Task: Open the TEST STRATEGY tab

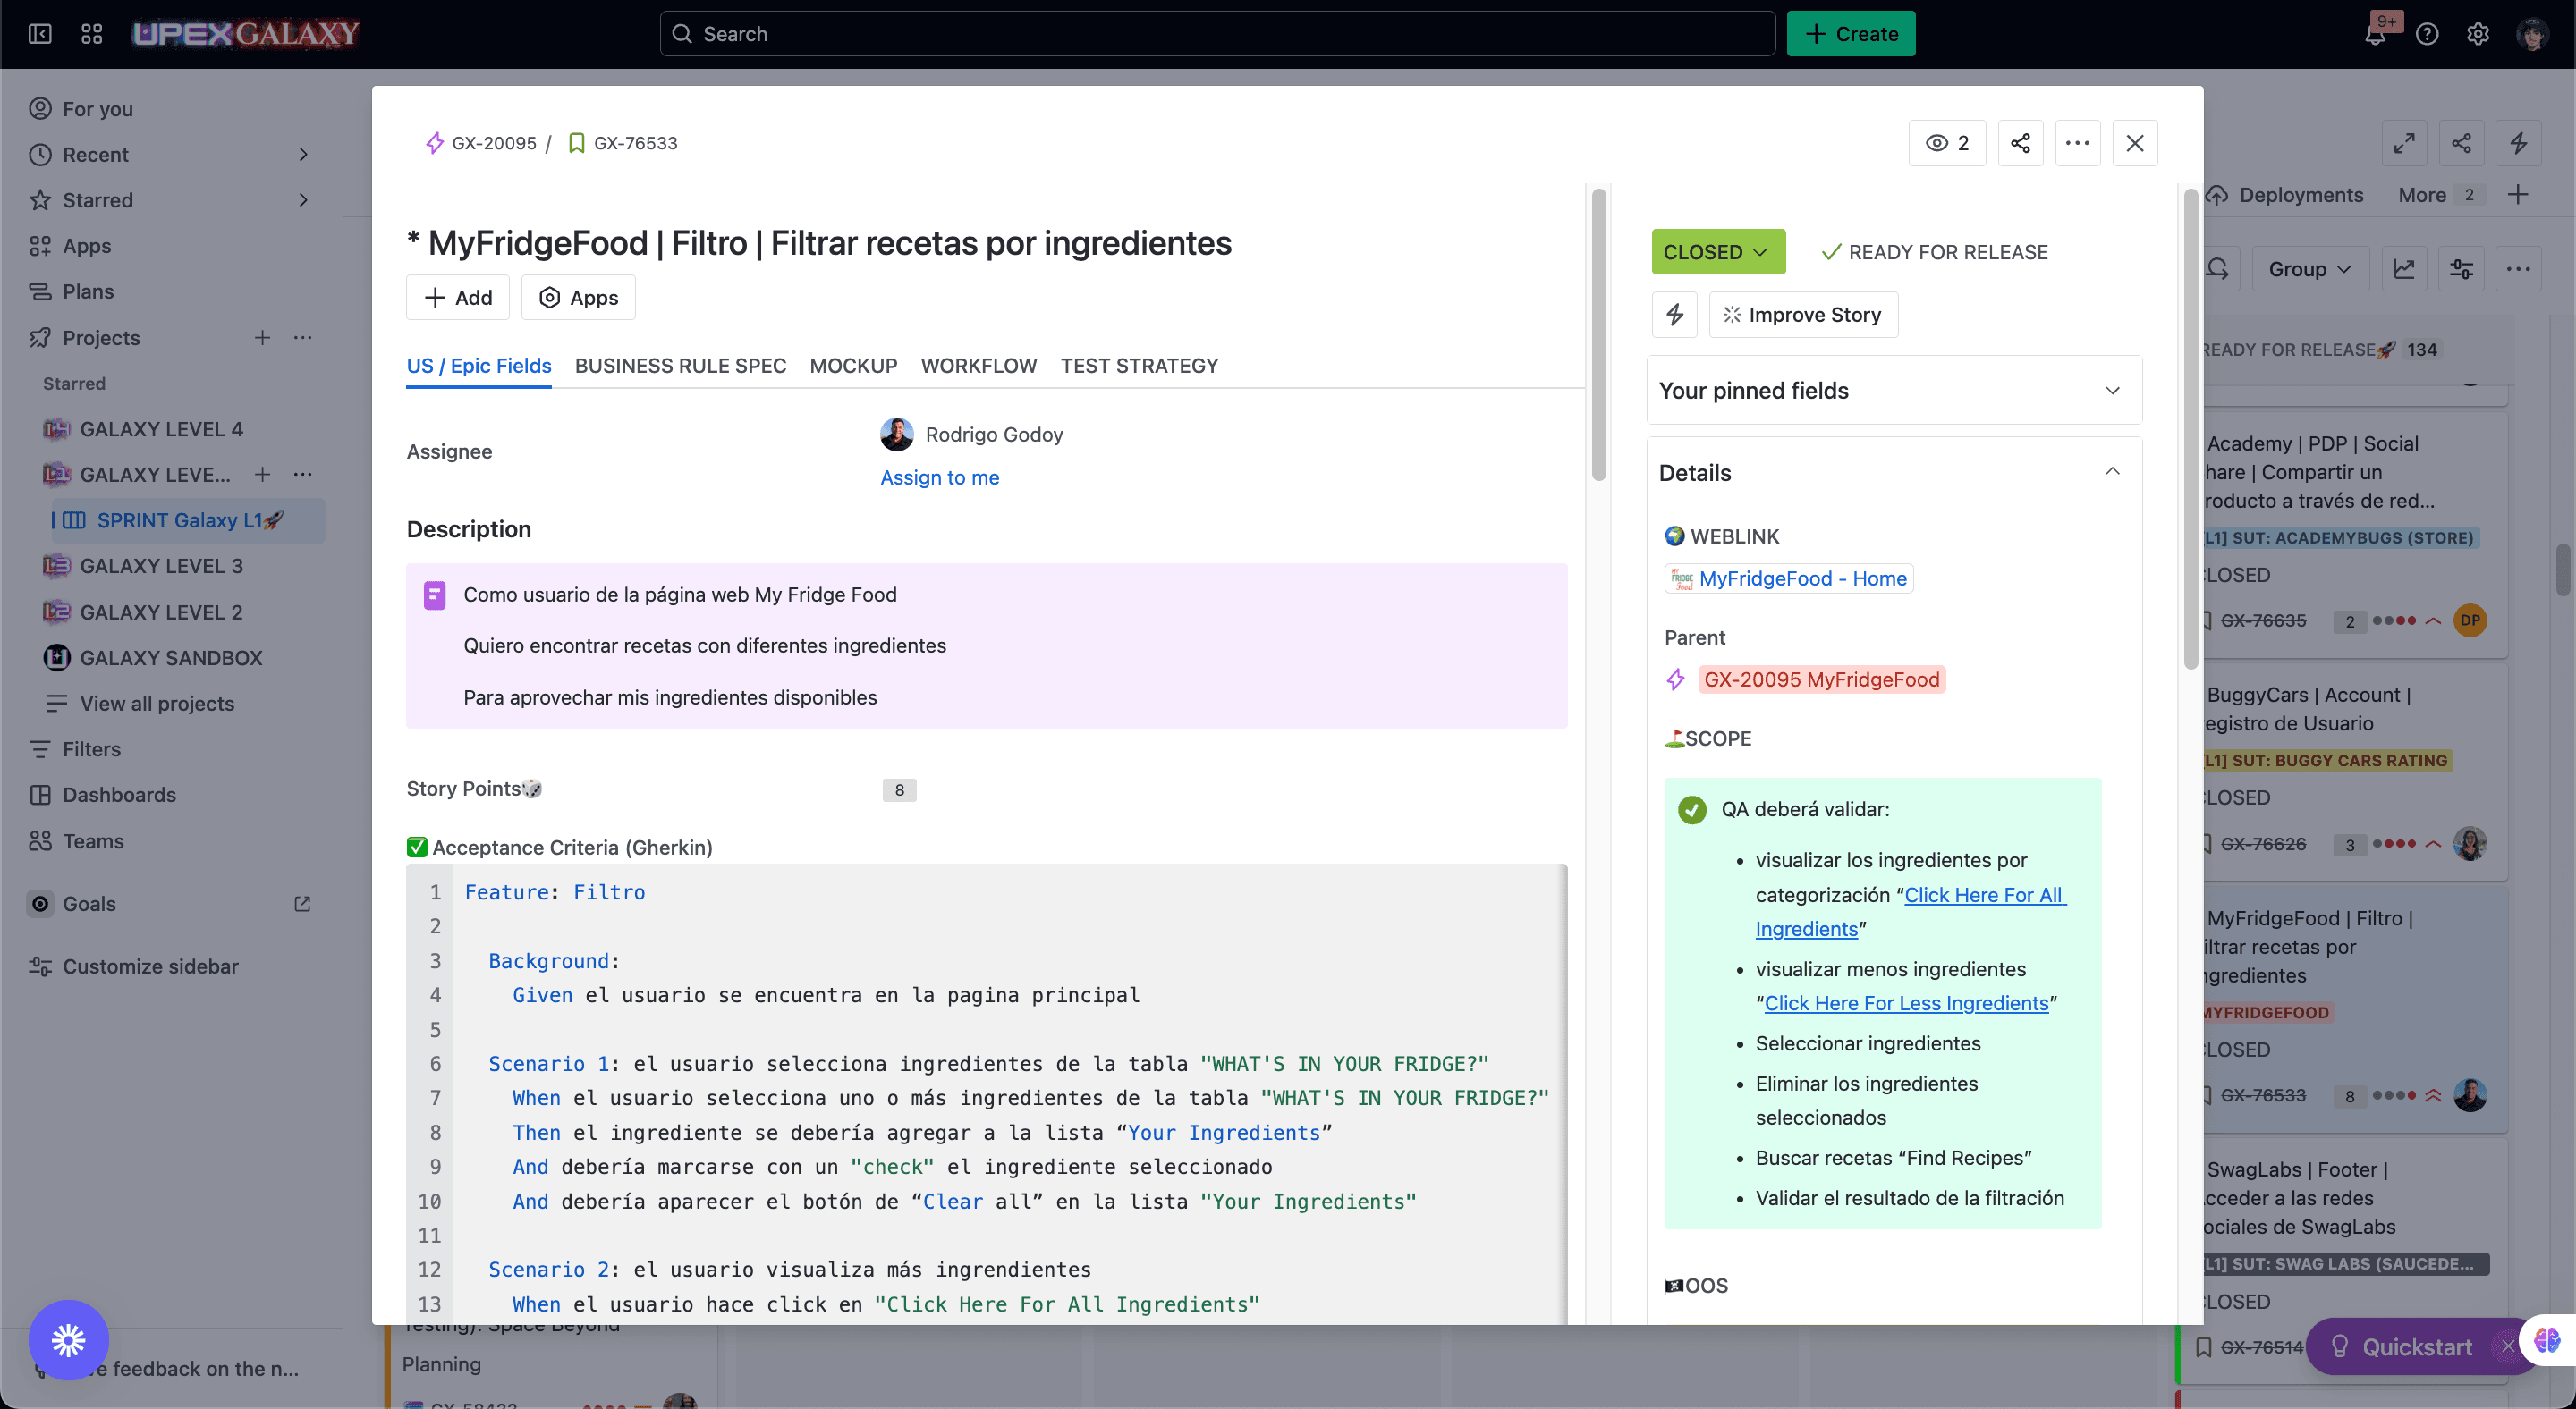Action: click(1140, 366)
